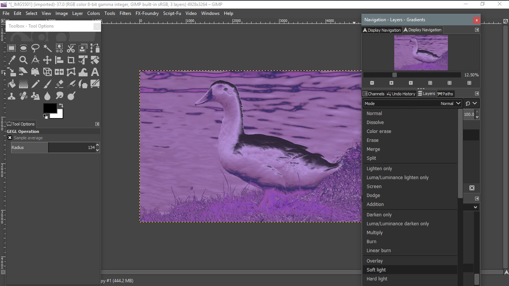Click the duck navigation preview thumbnail
The height and width of the screenshot is (286, 509).
pyautogui.click(x=421, y=53)
